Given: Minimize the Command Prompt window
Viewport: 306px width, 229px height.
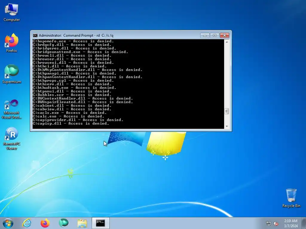Looking at the screenshot, I should coord(205,35).
